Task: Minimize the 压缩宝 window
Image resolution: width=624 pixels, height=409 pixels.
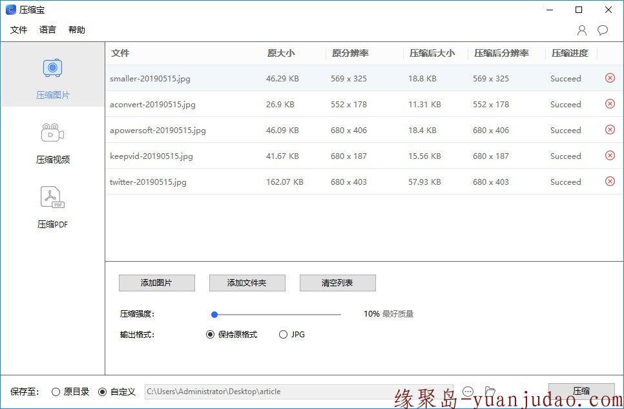Action: (550, 10)
